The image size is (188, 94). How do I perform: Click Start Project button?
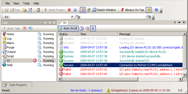pos(55,10)
